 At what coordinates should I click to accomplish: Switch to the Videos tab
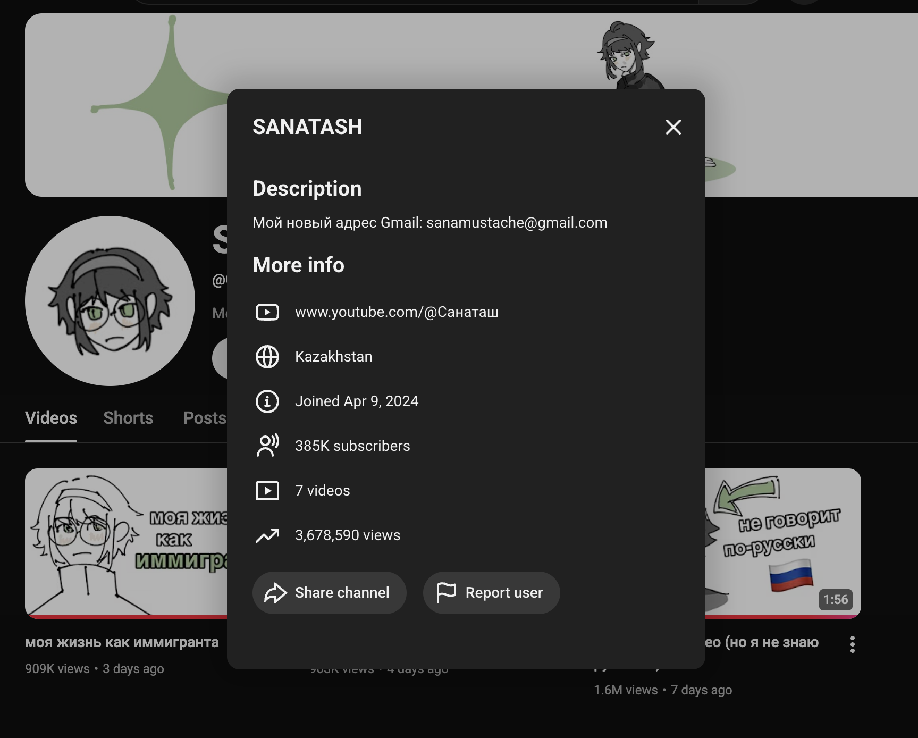click(51, 418)
